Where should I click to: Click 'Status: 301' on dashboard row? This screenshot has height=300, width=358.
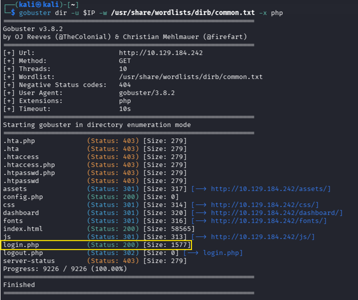(113, 213)
